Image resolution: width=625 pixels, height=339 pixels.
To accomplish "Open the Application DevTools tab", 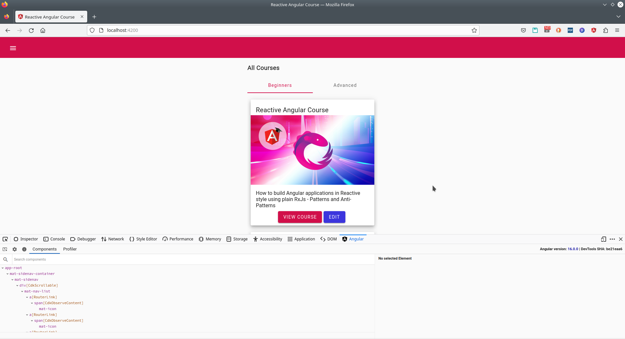I will (301, 239).
